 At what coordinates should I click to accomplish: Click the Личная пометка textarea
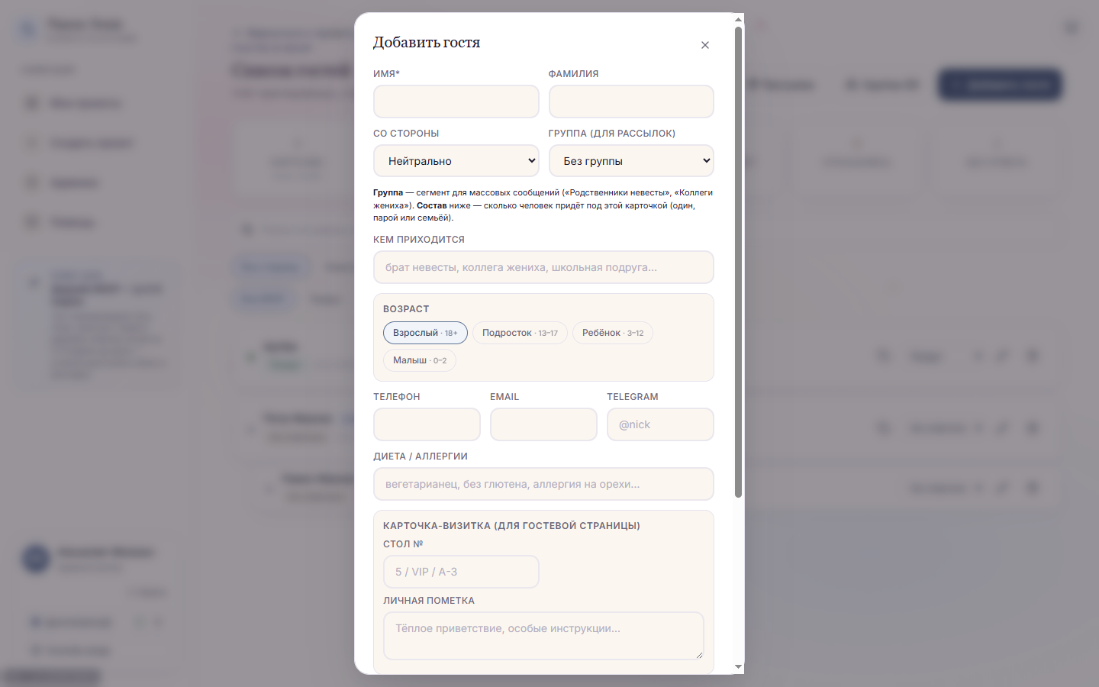click(543, 636)
